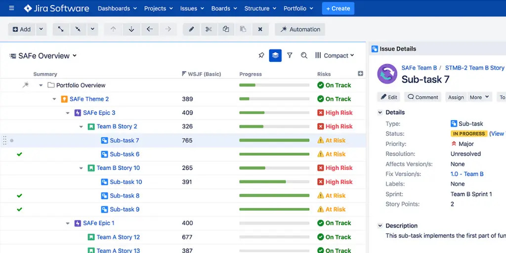Open the Compact view dropdown
This screenshot has width=506, height=253.
coord(335,55)
